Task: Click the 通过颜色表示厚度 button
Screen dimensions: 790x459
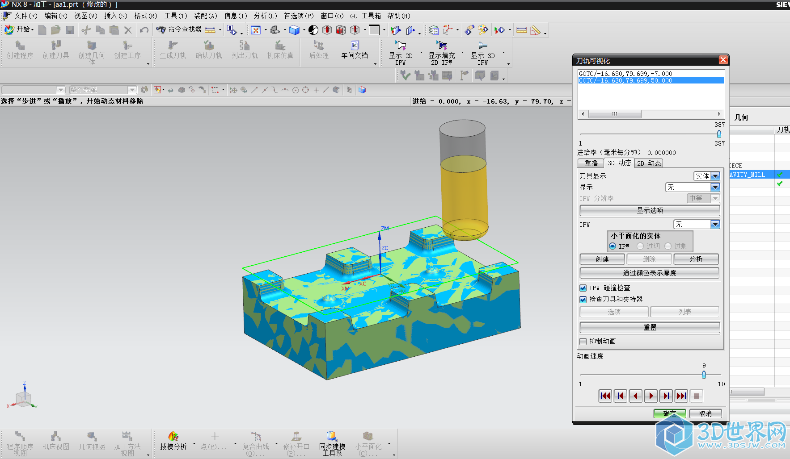Action: point(649,273)
